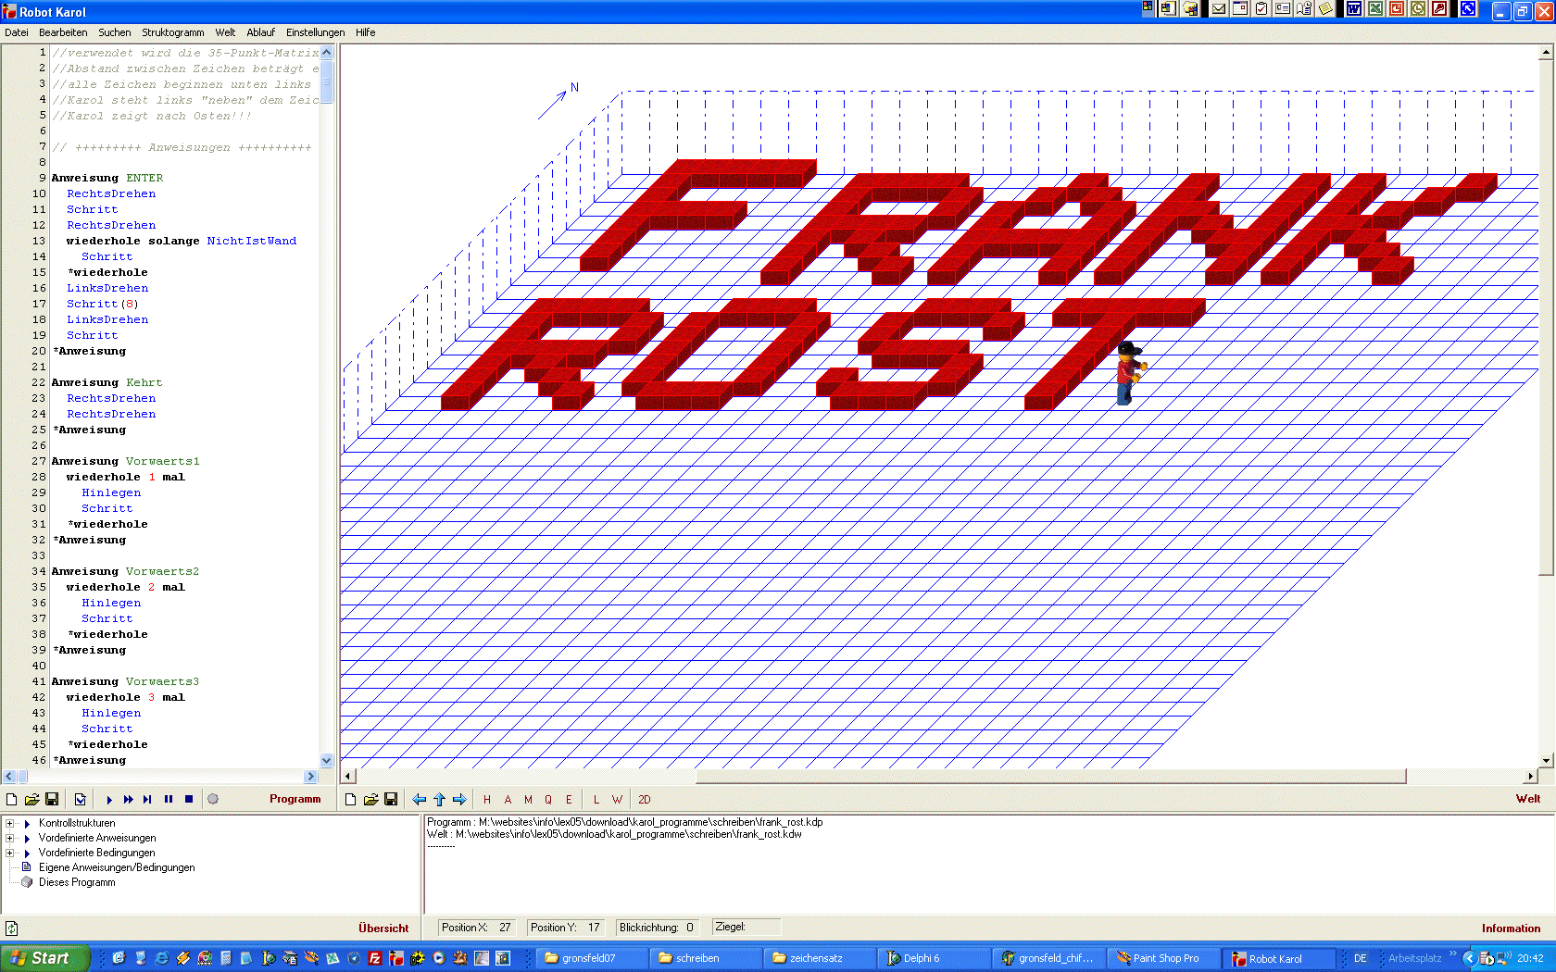Toggle the 2D world view
The height and width of the screenshot is (972, 1556).
click(x=645, y=799)
